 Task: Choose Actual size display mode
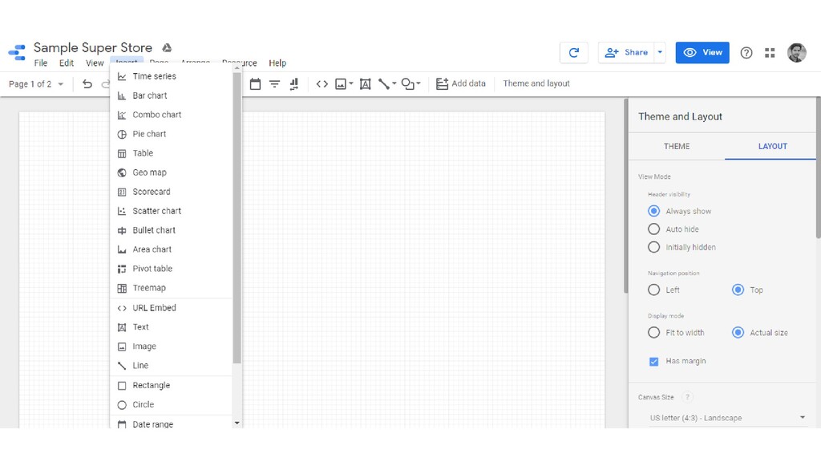[738, 333]
